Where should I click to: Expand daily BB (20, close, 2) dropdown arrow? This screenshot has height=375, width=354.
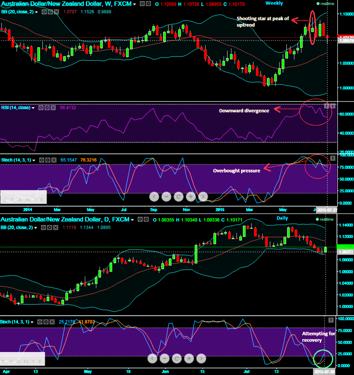(x=35, y=228)
